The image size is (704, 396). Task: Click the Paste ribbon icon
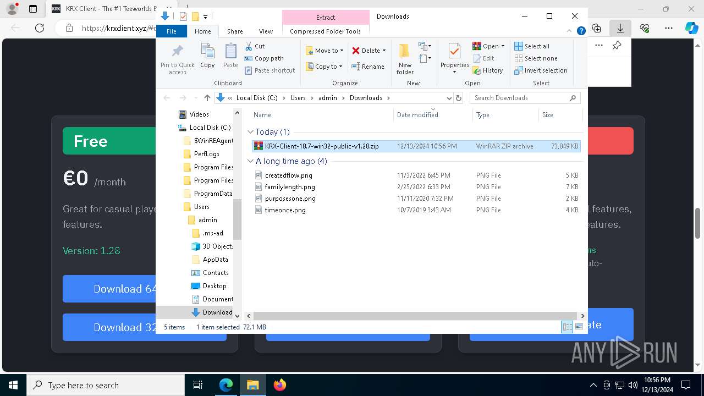click(230, 56)
